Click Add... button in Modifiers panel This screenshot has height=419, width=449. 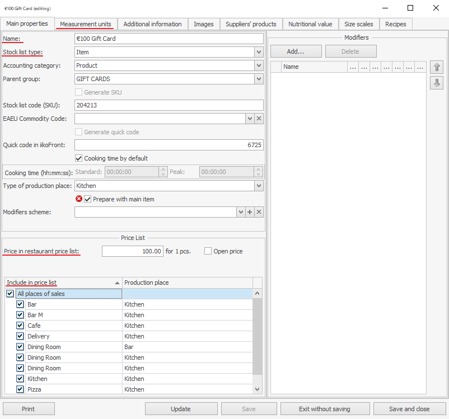click(296, 51)
